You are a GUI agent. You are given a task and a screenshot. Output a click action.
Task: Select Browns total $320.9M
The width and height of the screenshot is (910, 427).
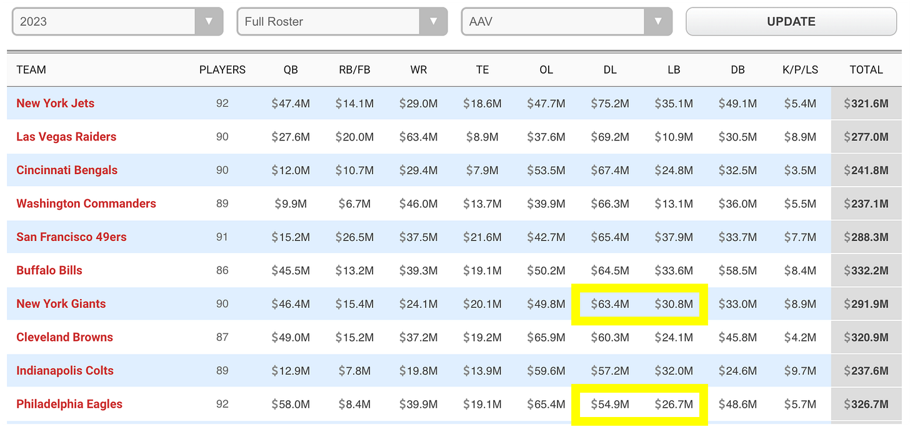[x=866, y=337]
